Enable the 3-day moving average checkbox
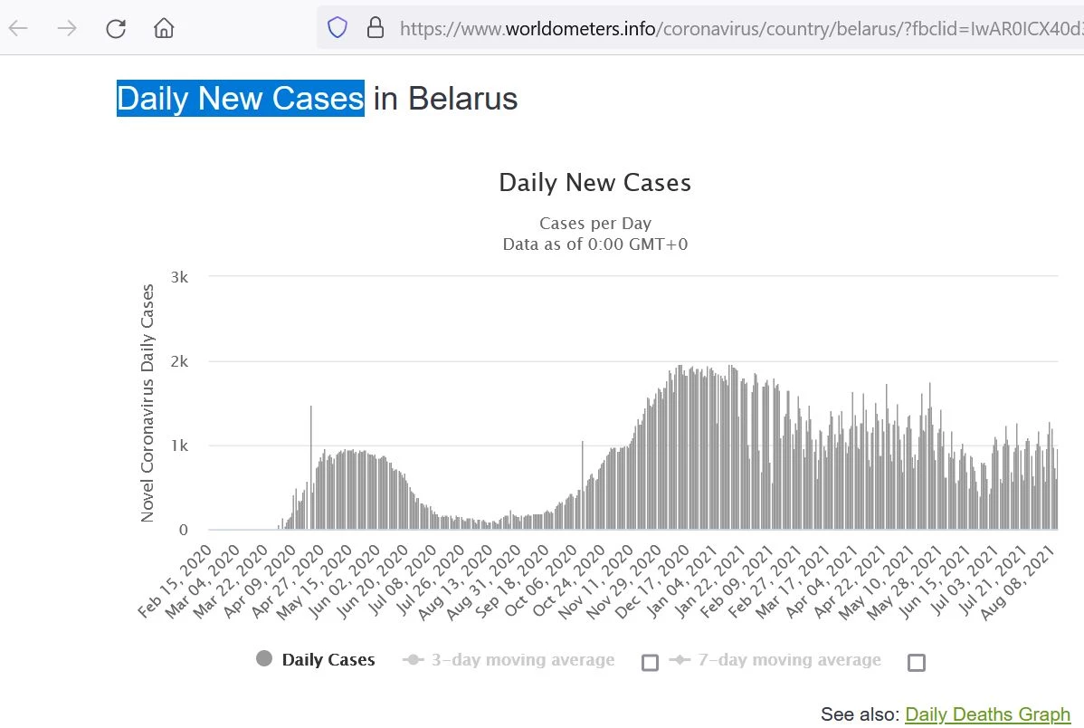The width and height of the screenshot is (1084, 728). [x=650, y=663]
